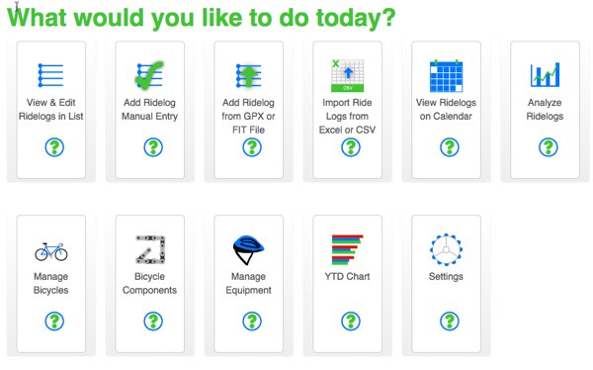The image size is (593, 370).
Task: Select the bicycle icon for Manage Bicycles
Action: 51,252
